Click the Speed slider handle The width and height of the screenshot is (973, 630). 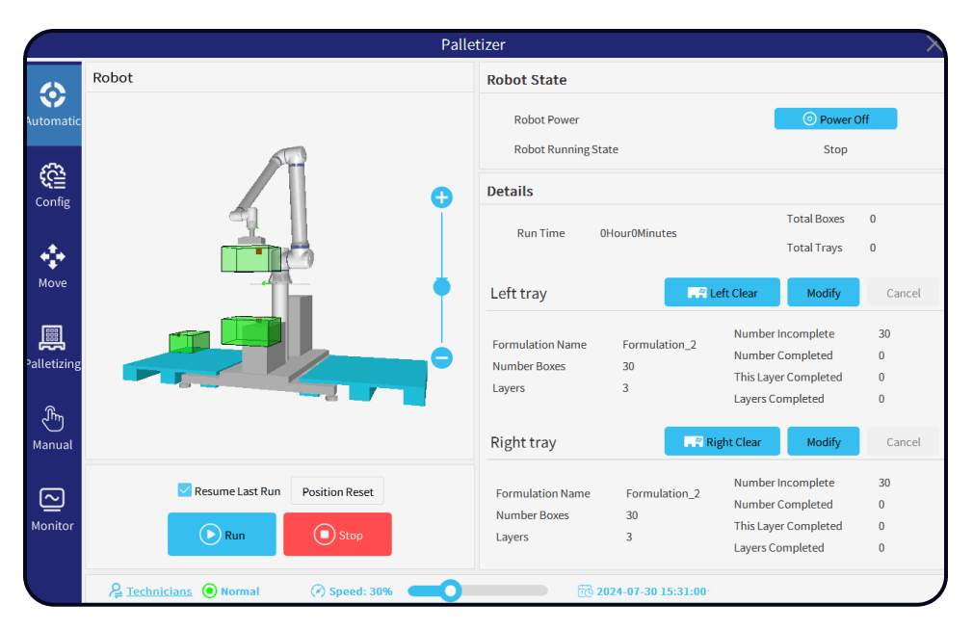[450, 591]
